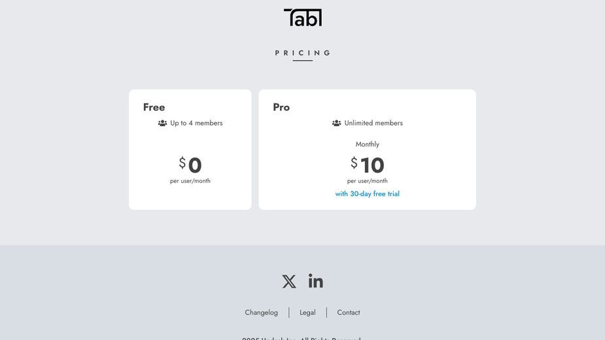Click the PRICING heading
Screen dimensions: 605x340
click(x=303, y=53)
